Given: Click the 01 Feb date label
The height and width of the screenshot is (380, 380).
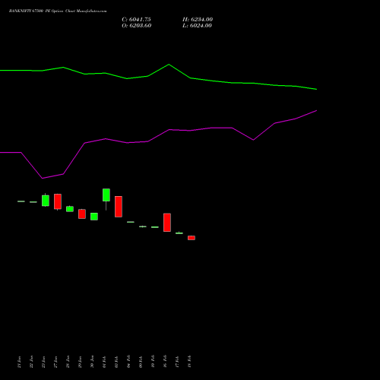Looking at the screenshot, I should coord(104,362).
